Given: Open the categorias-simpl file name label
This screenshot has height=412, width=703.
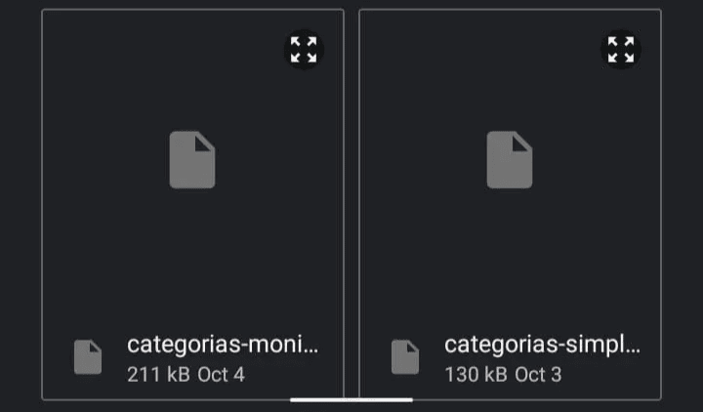Looking at the screenshot, I should click(542, 345).
